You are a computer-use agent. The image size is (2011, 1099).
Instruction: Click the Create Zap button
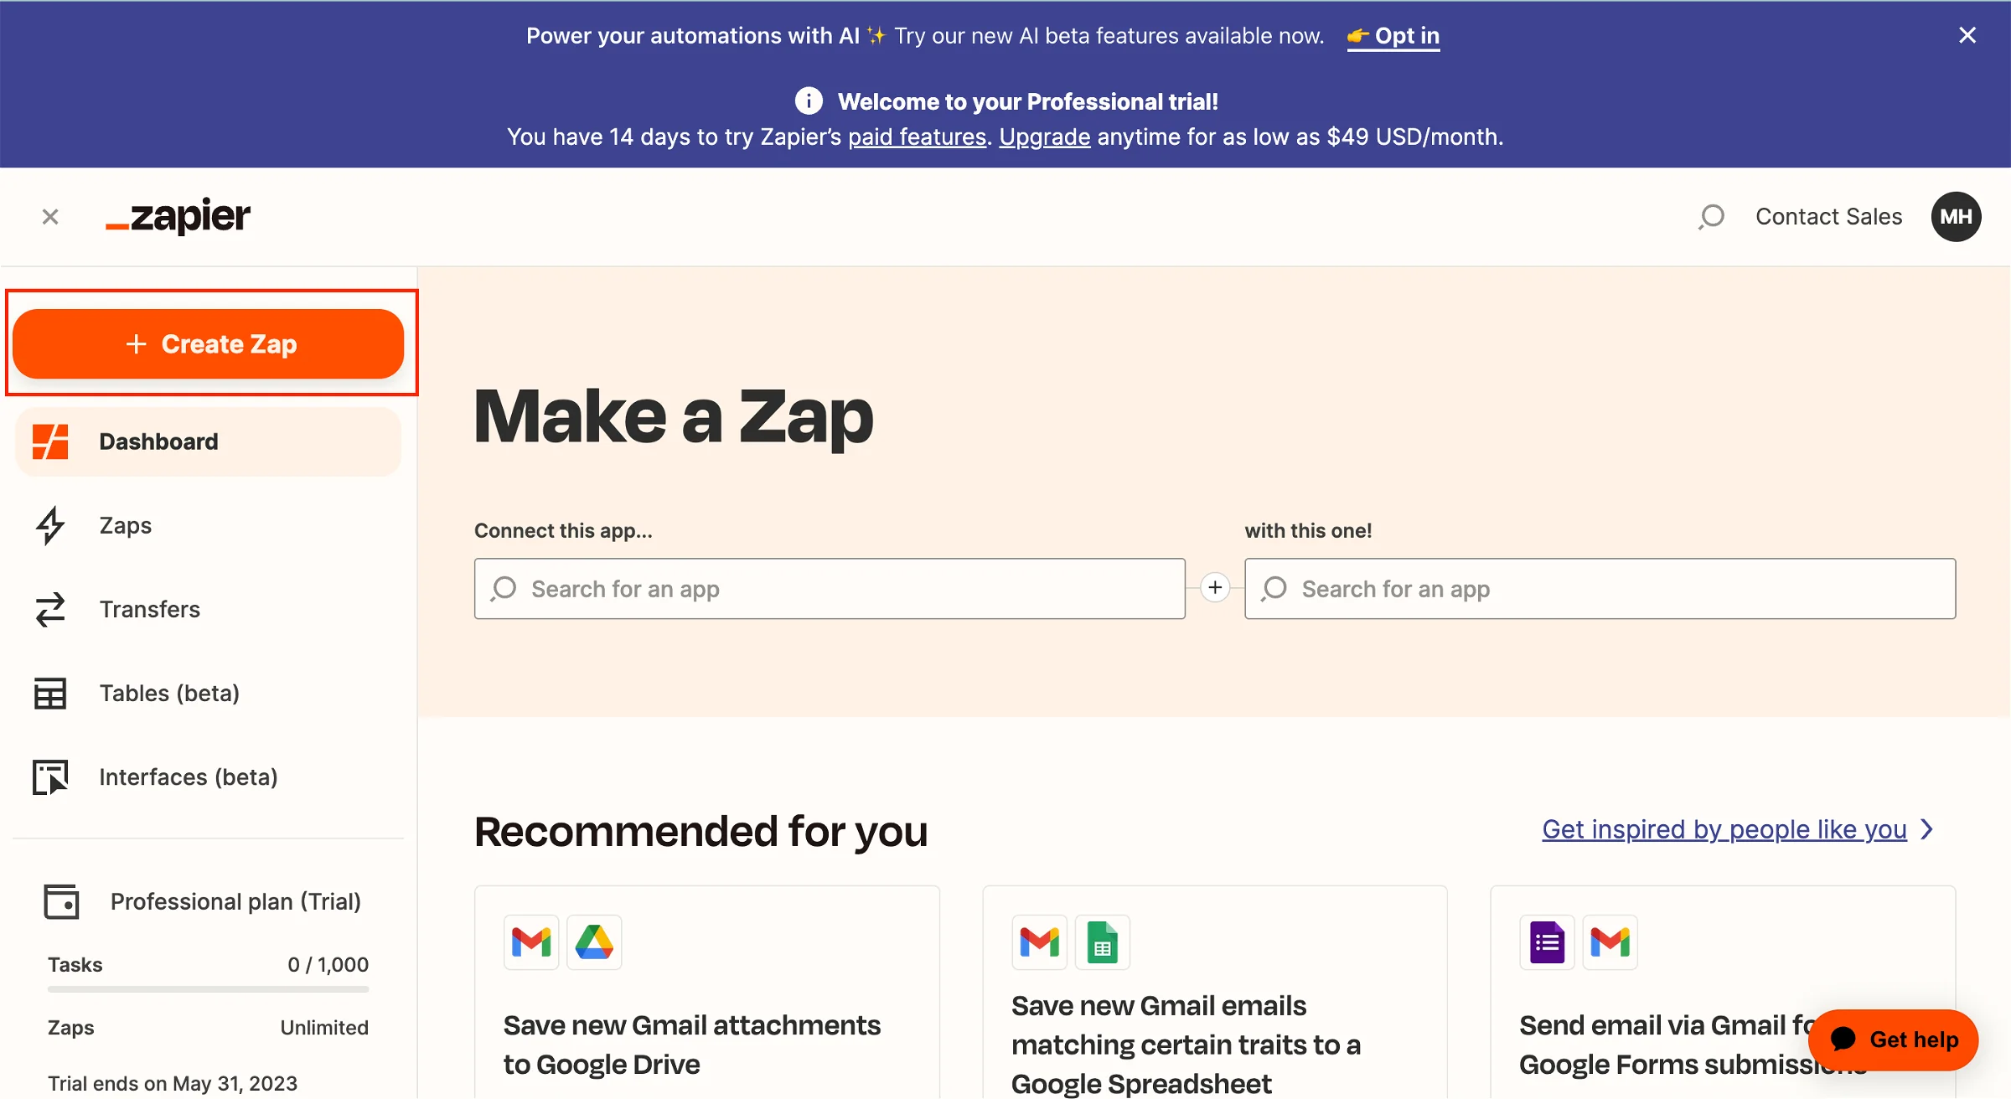pos(209,343)
